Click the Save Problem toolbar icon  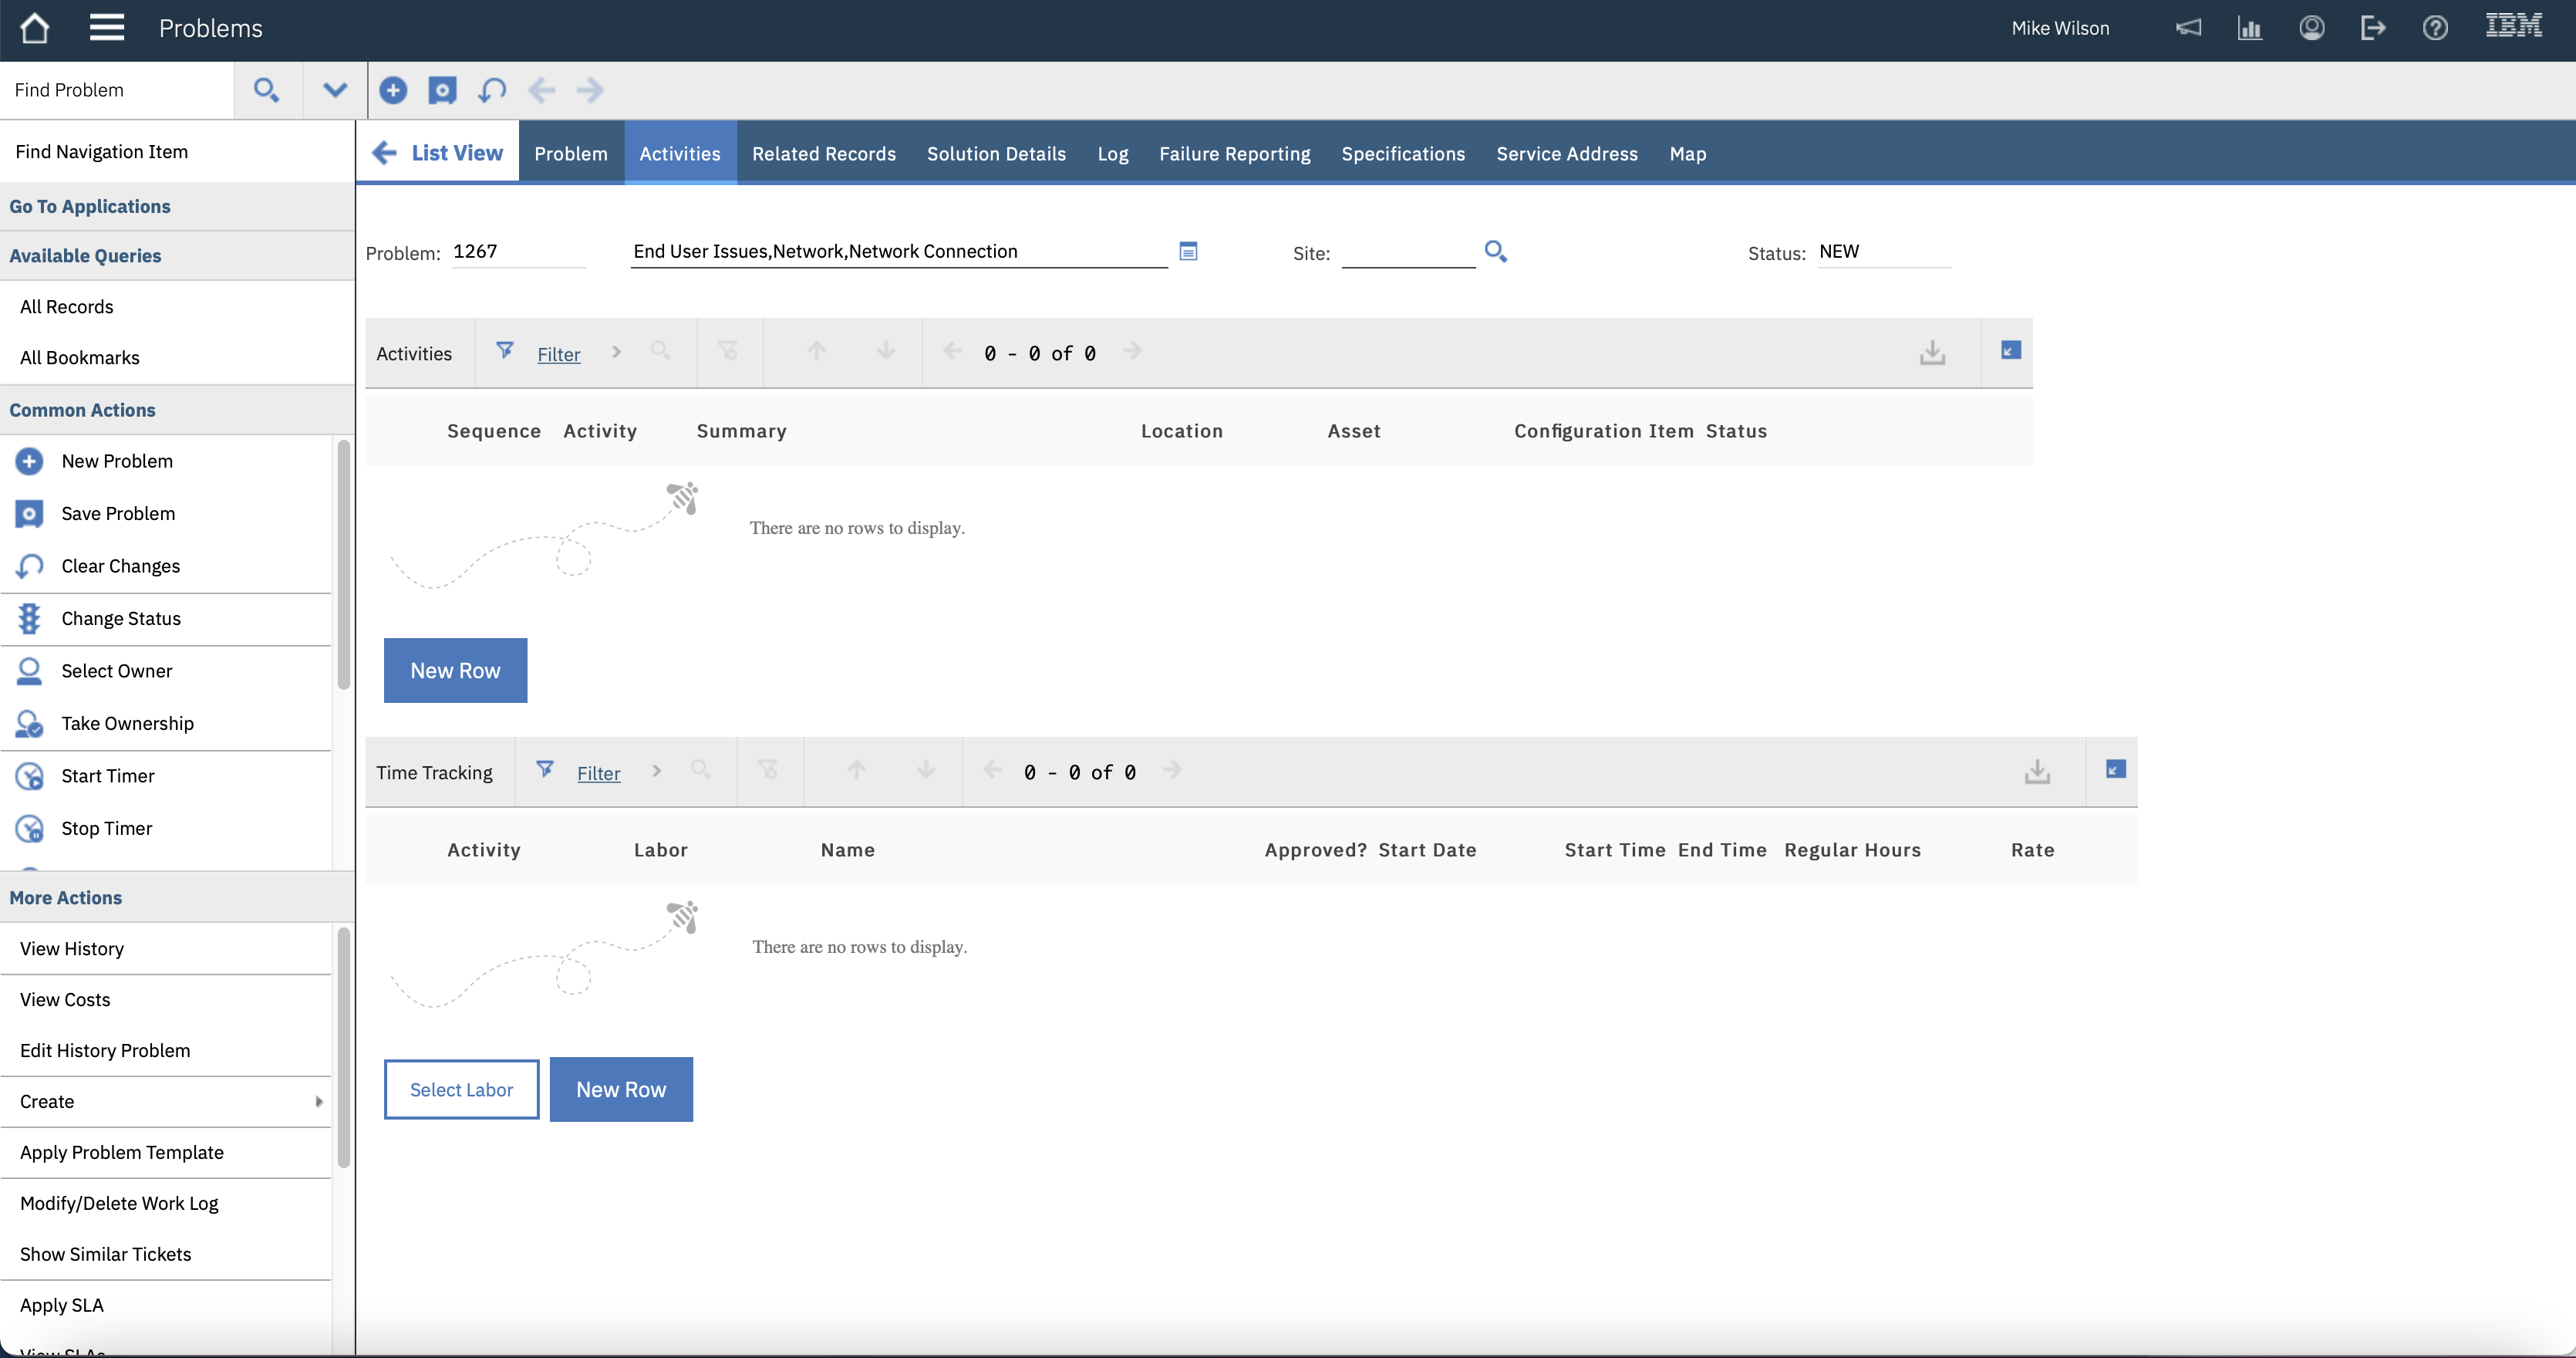point(442,90)
